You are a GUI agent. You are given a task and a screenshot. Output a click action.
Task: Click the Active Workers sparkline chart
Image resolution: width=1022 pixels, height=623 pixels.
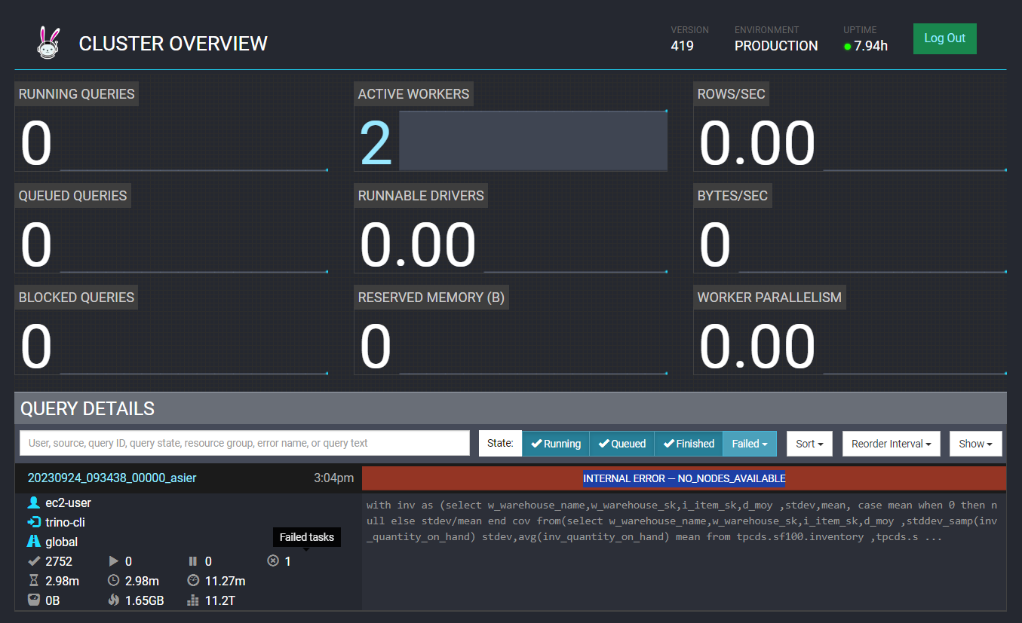[532, 141]
